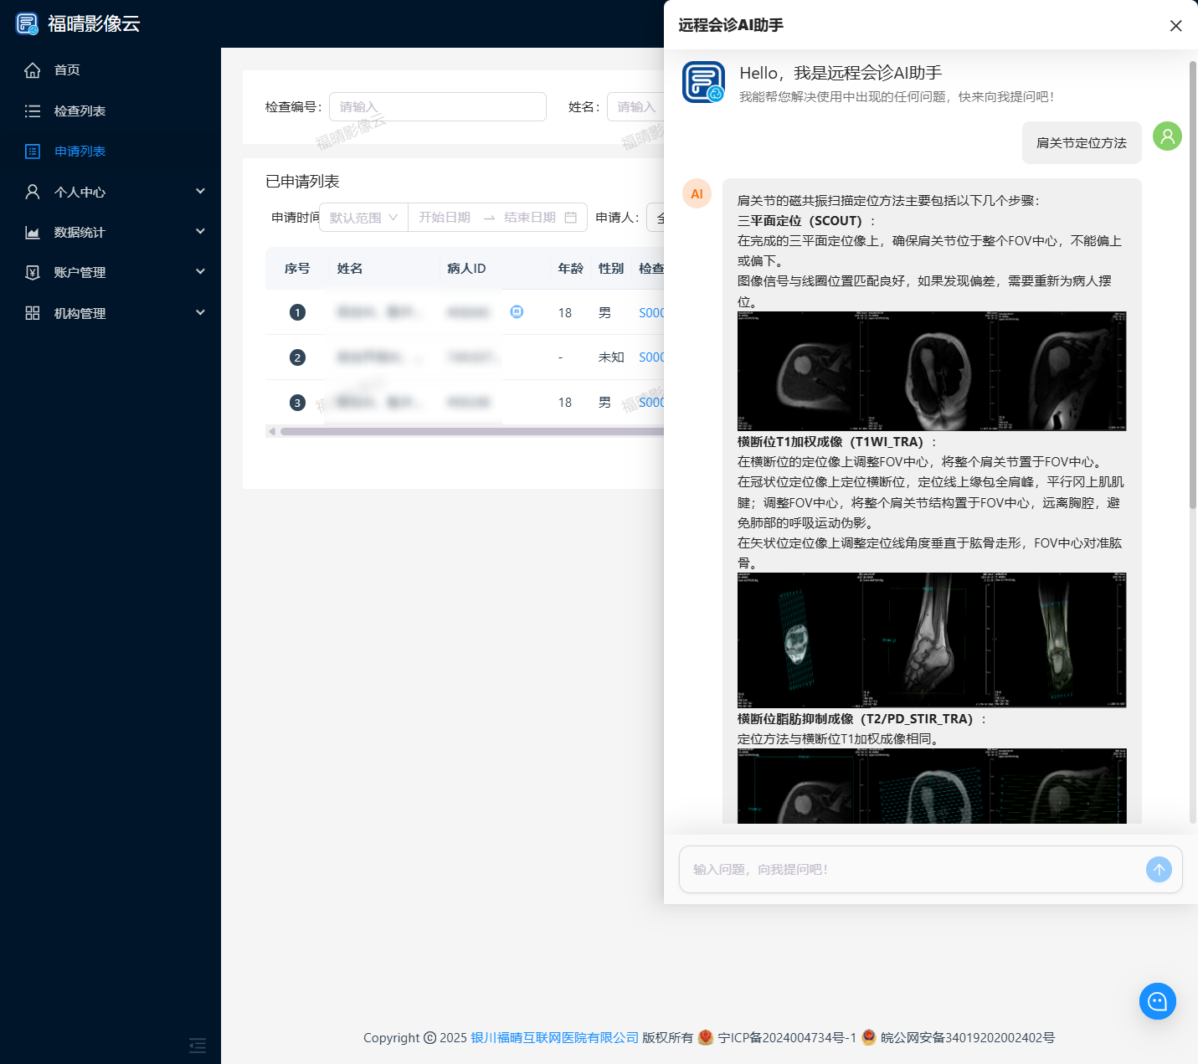Open the 默认范围 date range dropdown
1198x1064 pixels.
[x=362, y=217]
